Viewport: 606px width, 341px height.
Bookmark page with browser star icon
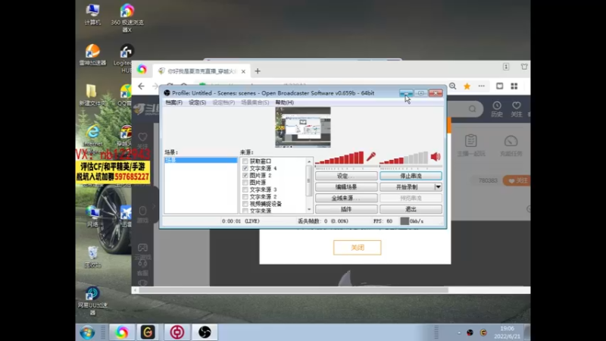pyautogui.click(x=467, y=86)
